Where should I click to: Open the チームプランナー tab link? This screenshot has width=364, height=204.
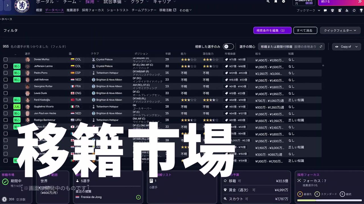pyautogui.click(x=144, y=10)
